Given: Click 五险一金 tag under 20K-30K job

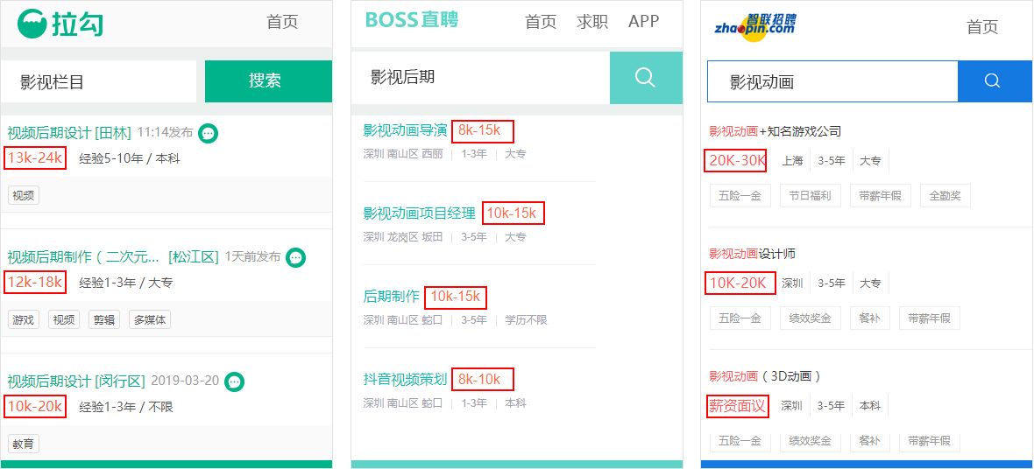Looking at the screenshot, I should click(x=740, y=196).
